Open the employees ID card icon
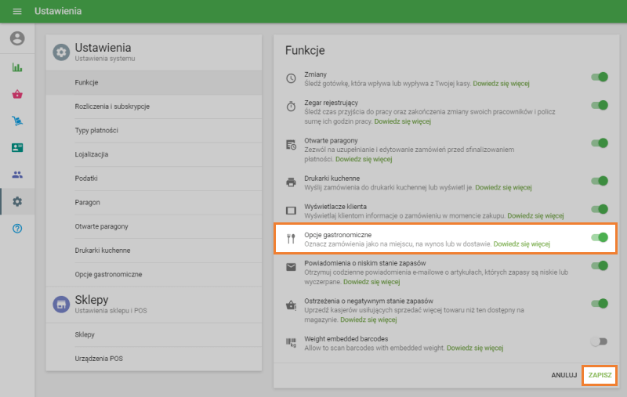Image resolution: width=627 pixels, height=397 pixels. click(x=17, y=147)
